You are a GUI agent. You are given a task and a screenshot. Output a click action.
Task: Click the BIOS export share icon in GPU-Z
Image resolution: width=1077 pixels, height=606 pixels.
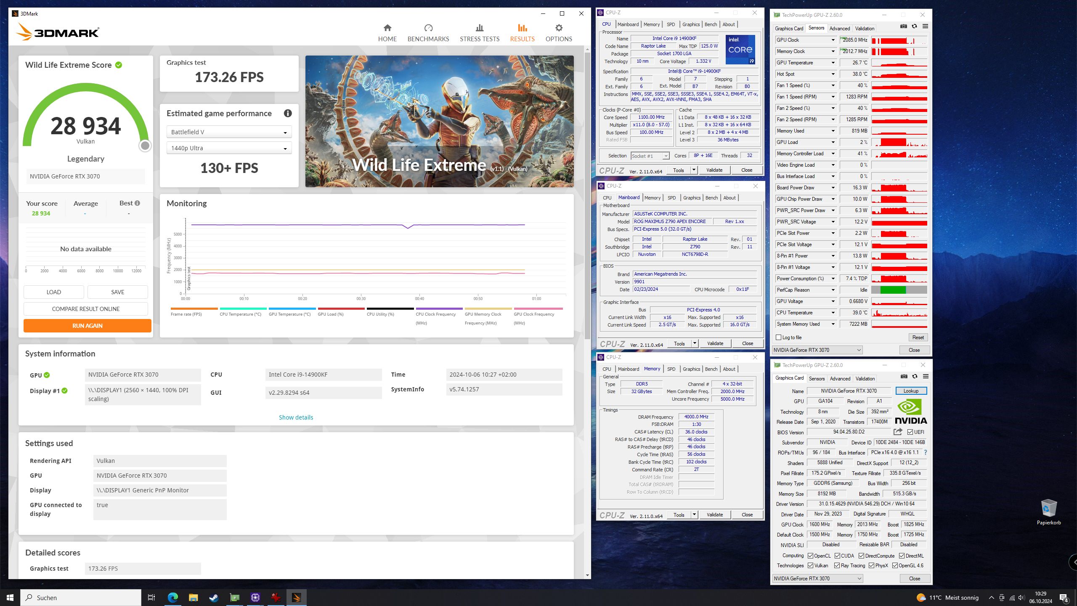898,432
